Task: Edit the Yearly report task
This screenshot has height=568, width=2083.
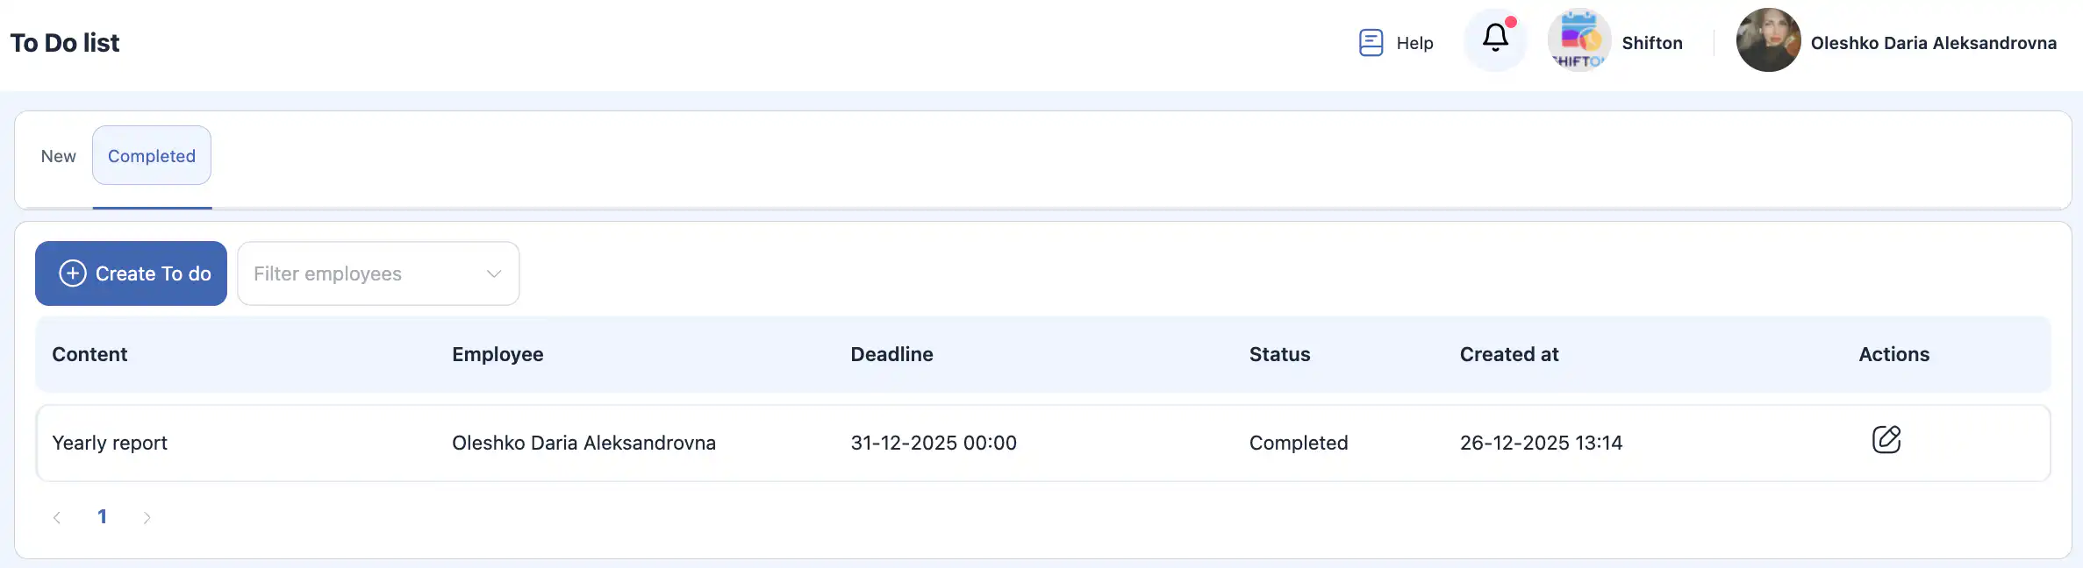Action: (x=1886, y=439)
